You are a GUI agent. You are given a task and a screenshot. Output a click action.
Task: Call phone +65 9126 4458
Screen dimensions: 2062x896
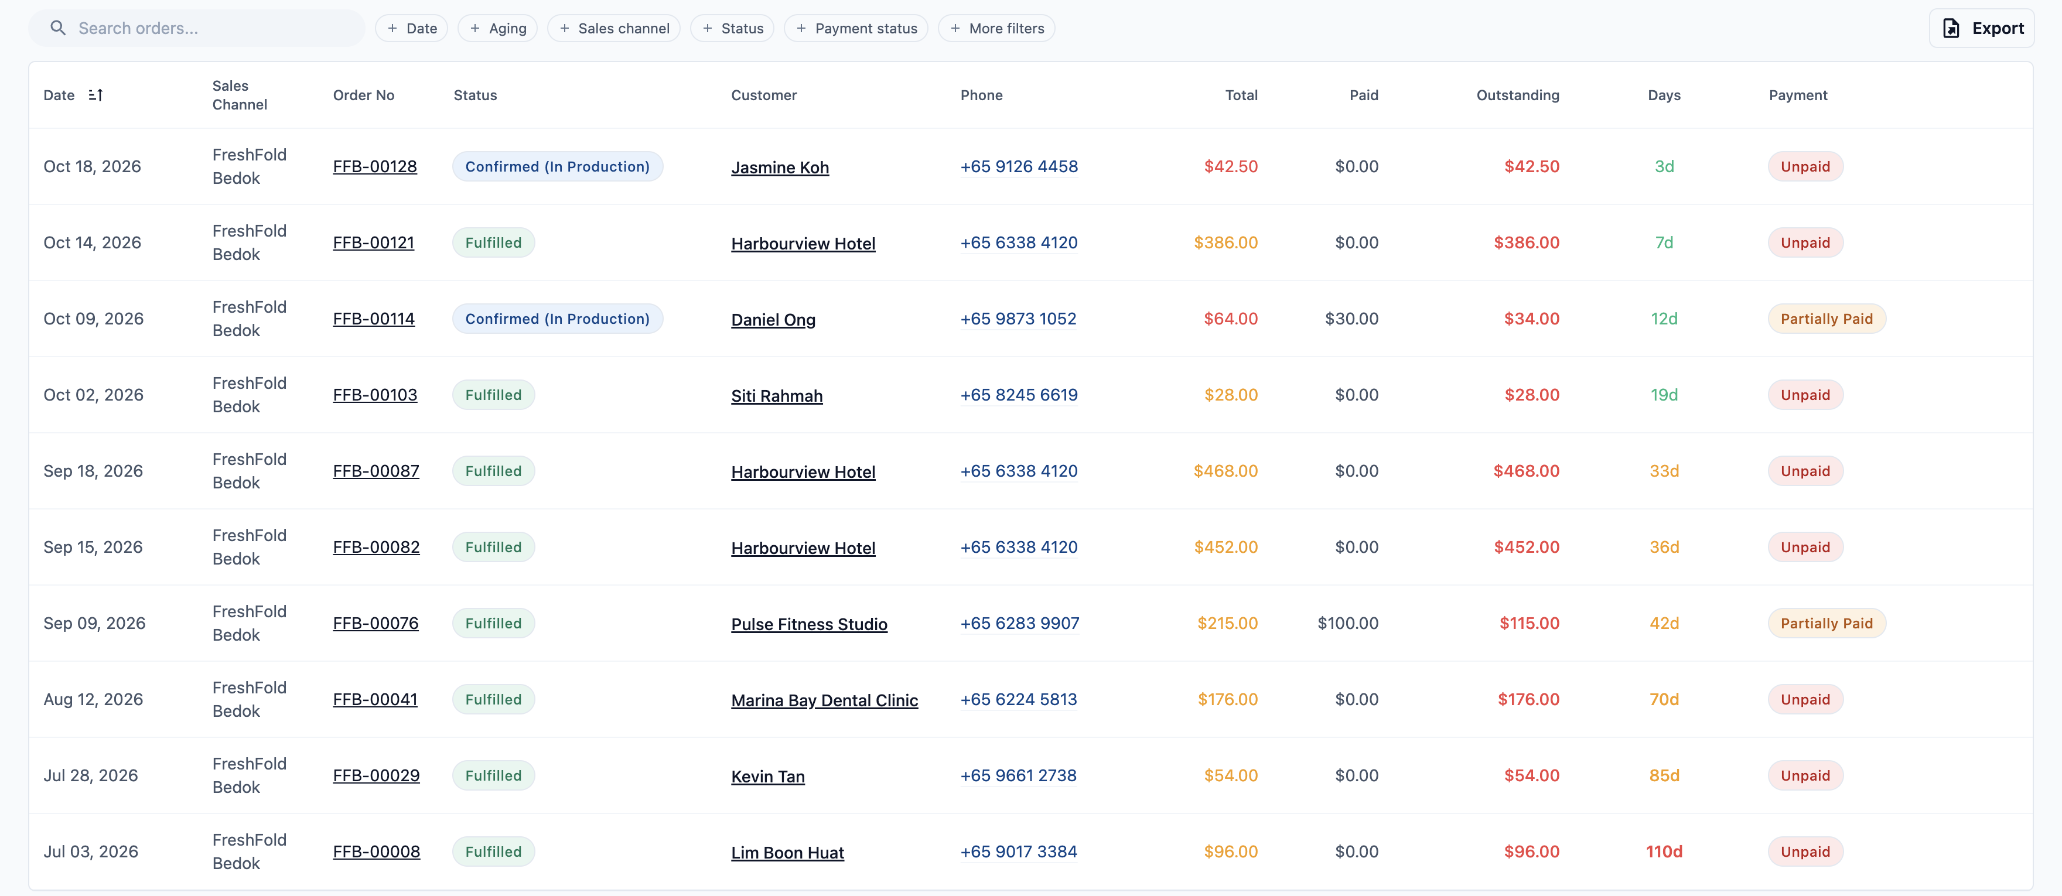coord(1019,166)
